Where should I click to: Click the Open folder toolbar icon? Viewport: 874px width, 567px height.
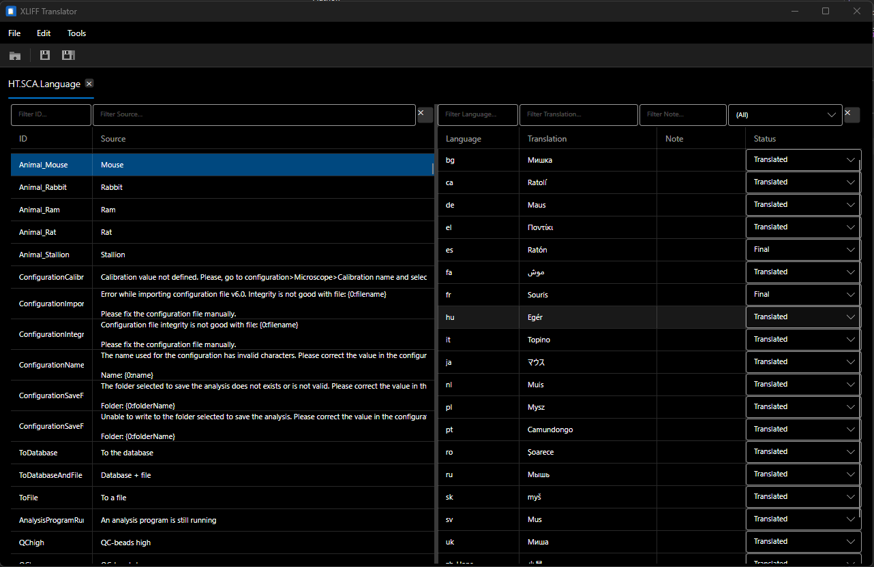pyautogui.click(x=15, y=55)
